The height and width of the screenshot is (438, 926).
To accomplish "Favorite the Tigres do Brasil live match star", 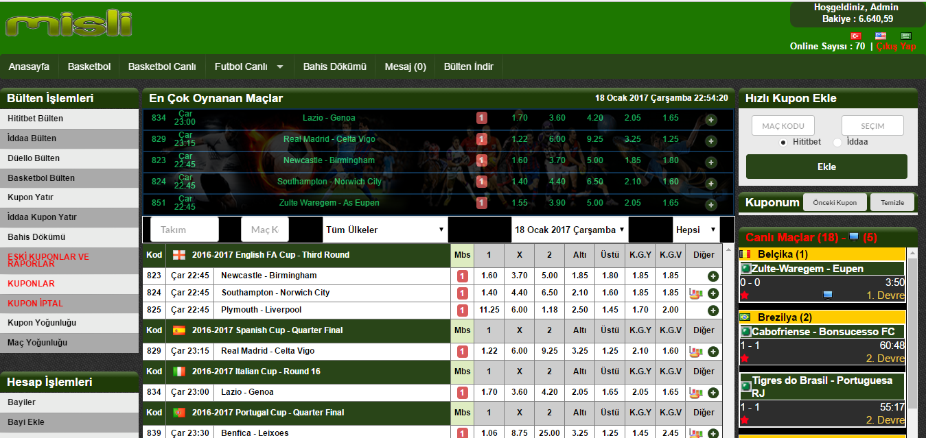I will pos(744,420).
